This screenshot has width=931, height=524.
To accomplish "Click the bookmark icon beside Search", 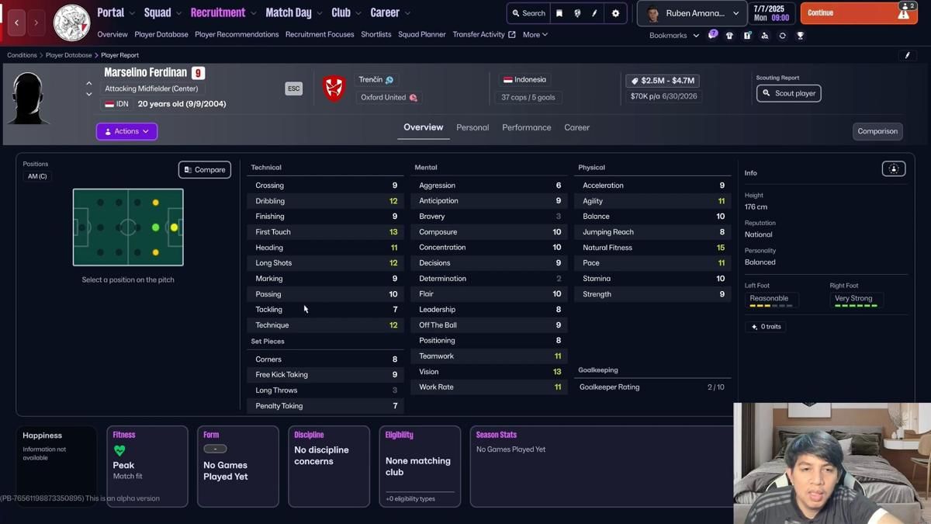I will click(559, 13).
